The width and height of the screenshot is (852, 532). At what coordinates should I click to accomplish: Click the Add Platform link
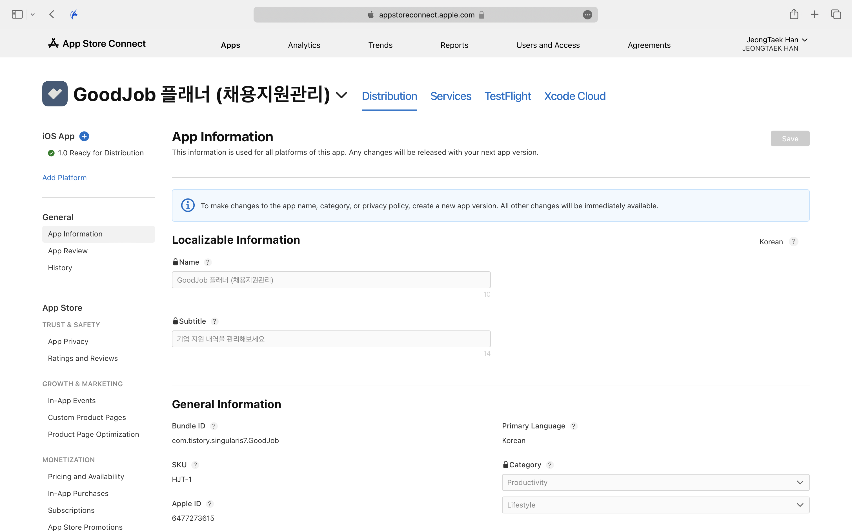coord(65,178)
